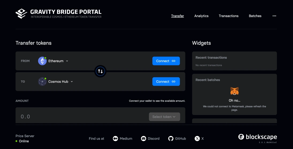
Task: Click the Recent transactions widget heading
Action: (x=211, y=58)
